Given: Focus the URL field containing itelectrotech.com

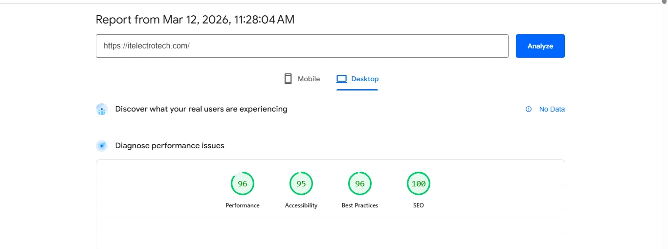Looking at the screenshot, I should pos(302,46).
